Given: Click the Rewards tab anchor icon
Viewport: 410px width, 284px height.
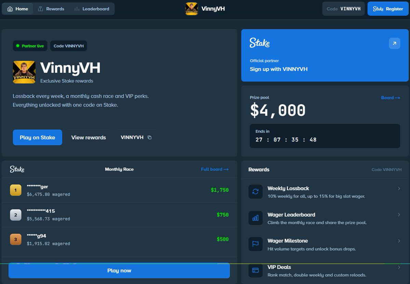Looking at the screenshot, I should [x=40, y=9].
